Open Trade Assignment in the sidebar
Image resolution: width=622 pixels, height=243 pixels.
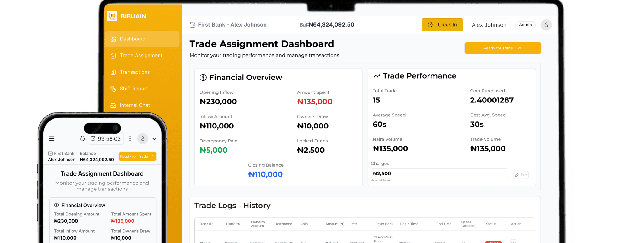[141, 56]
